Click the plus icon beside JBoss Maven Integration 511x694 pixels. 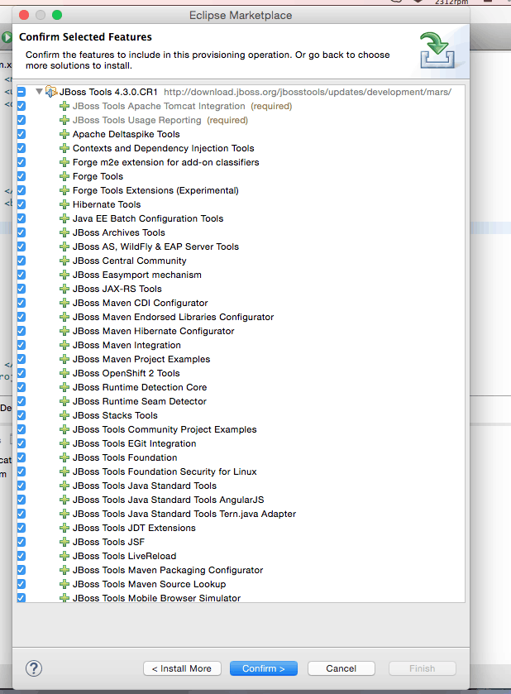pos(64,345)
